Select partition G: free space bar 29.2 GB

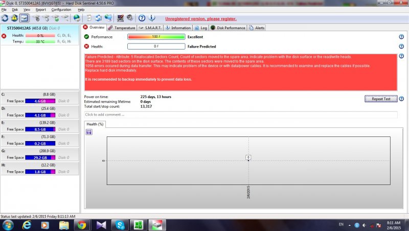(x=40, y=158)
